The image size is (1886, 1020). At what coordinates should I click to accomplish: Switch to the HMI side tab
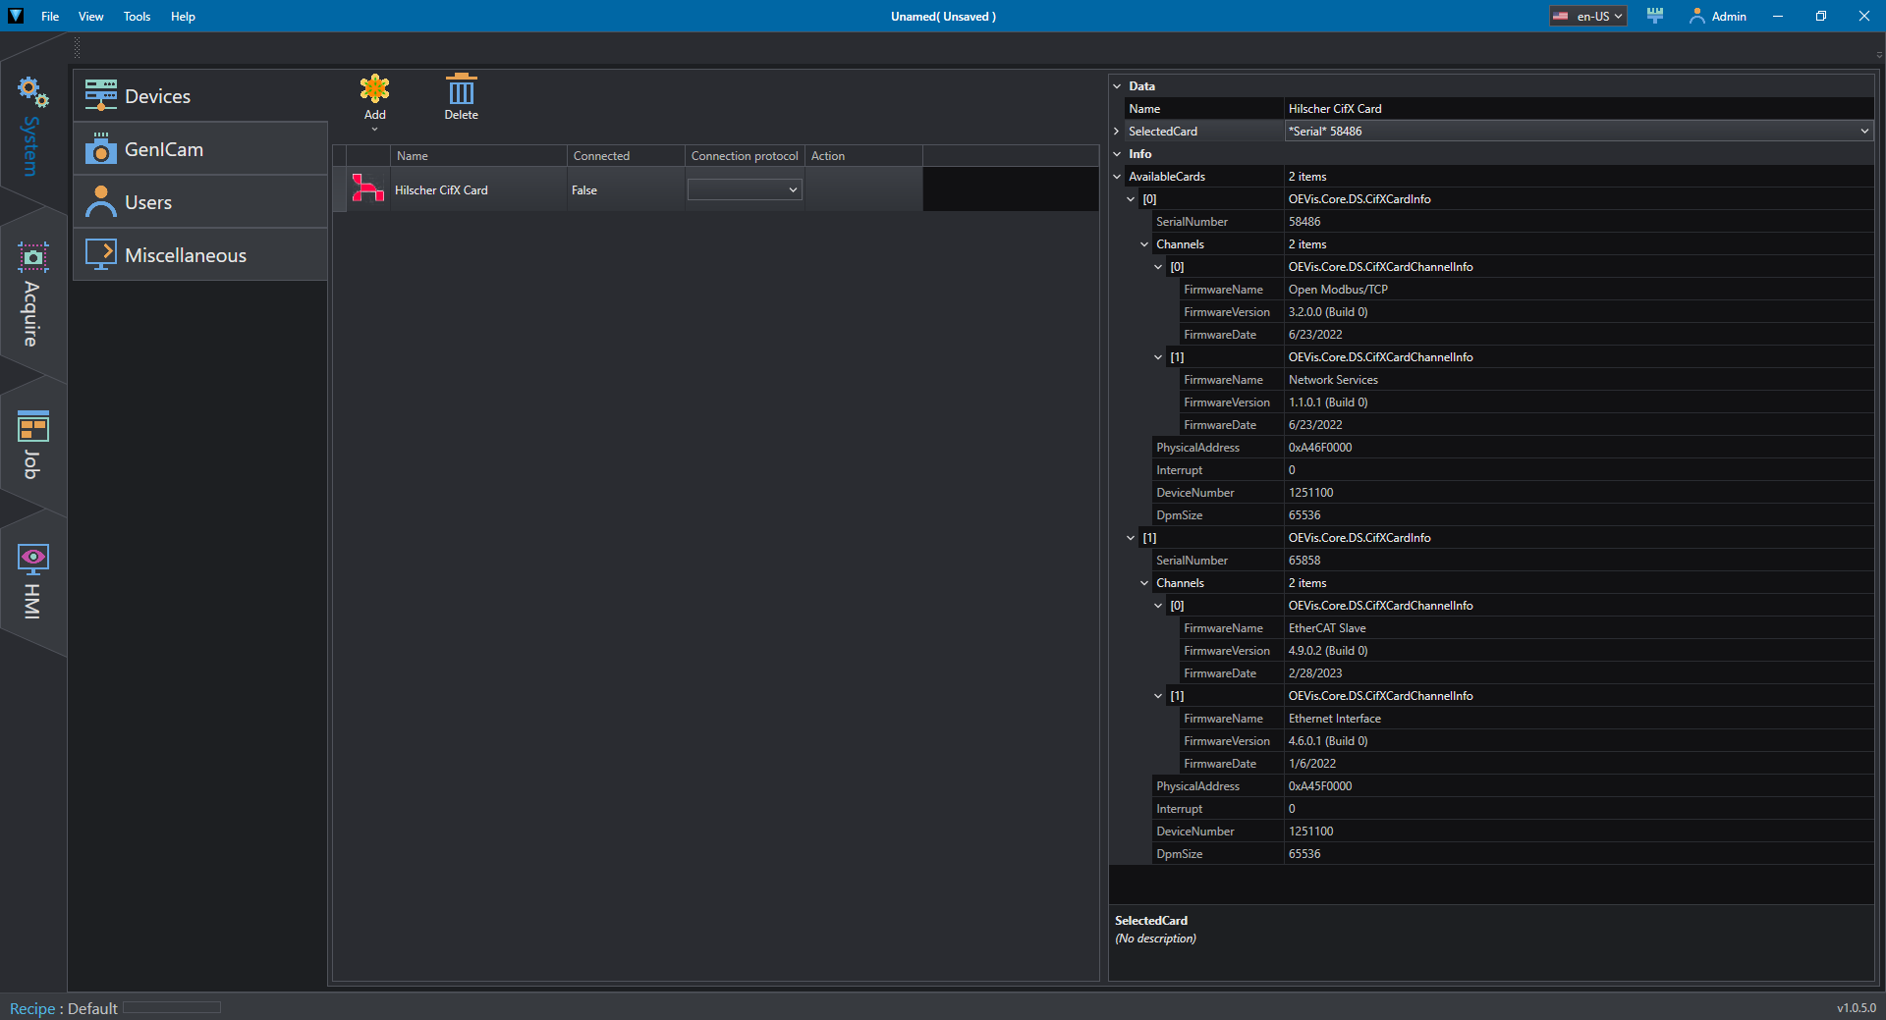[32, 581]
